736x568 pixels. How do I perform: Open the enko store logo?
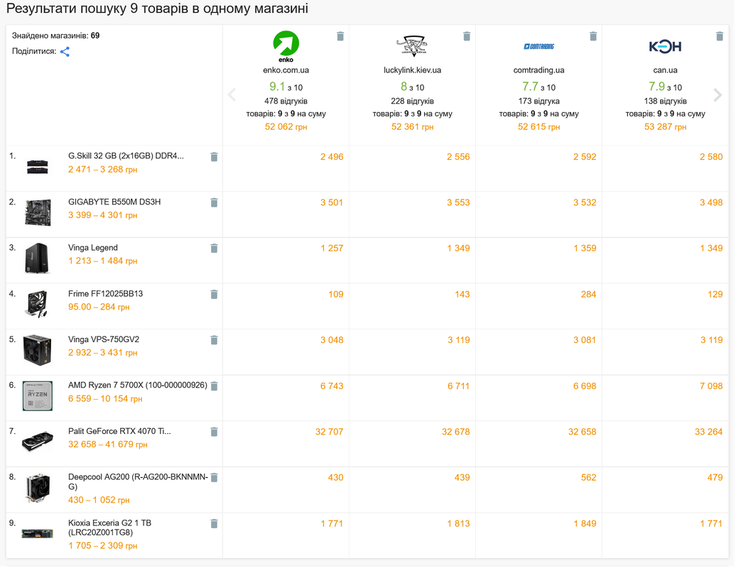(x=286, y=46)
